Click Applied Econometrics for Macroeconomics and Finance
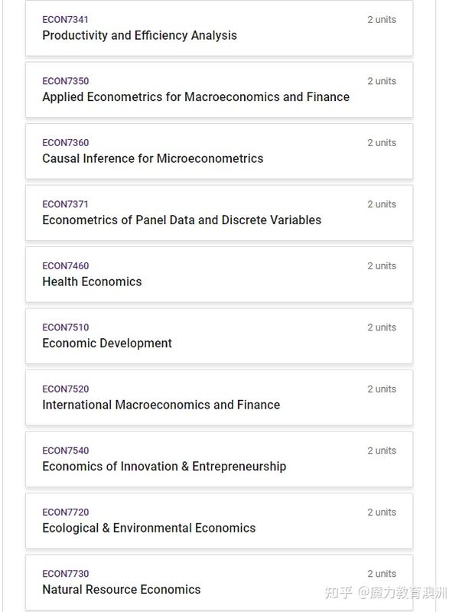459x612 pixels. (x=196, y=97)
